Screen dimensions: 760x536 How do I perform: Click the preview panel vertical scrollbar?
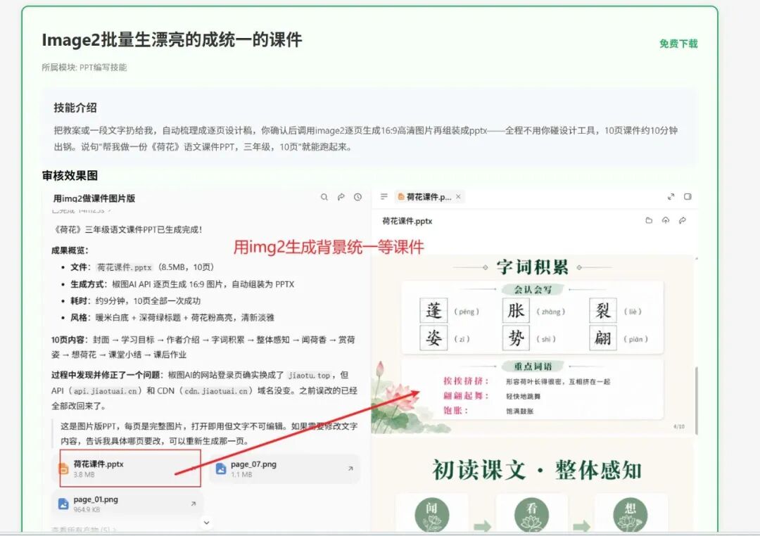click(697, 400)
